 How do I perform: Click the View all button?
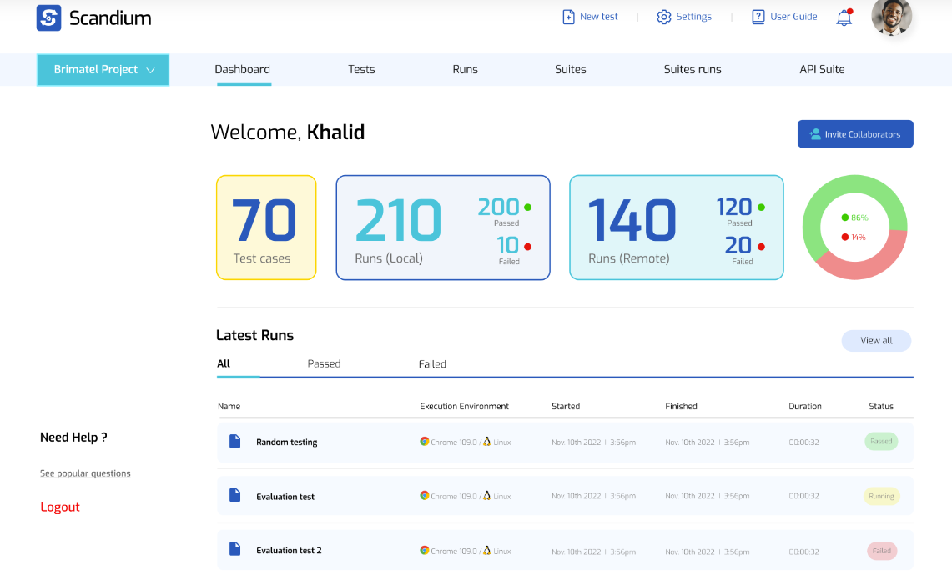point(876,340)
